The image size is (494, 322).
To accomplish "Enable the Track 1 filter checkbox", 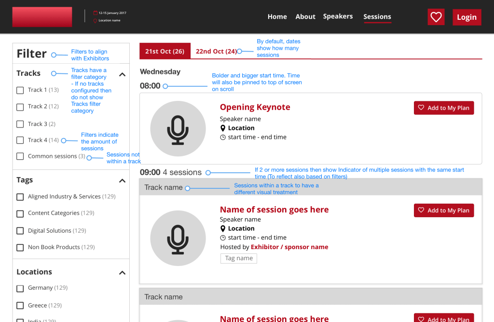I will tap(20, 90).
